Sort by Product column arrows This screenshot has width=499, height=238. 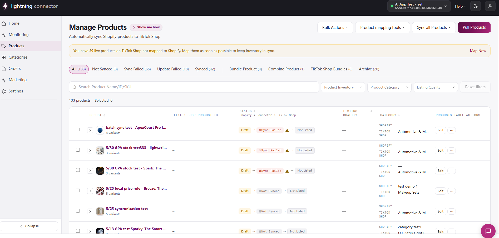104,115
